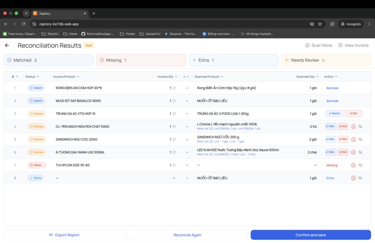Click red scan icon in TUI NYLON row
The width and height of the screenshot is (375, 243).
point(353,165)
